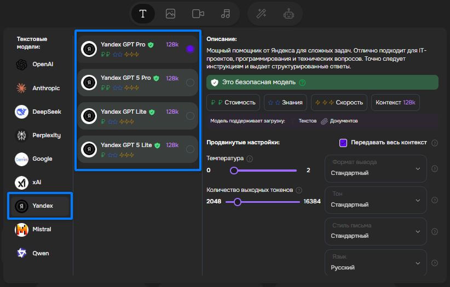The height and width of the screenshot is (287, 450).
Task: Choose Anthropic in the provider list
Action: pos(39,88)
